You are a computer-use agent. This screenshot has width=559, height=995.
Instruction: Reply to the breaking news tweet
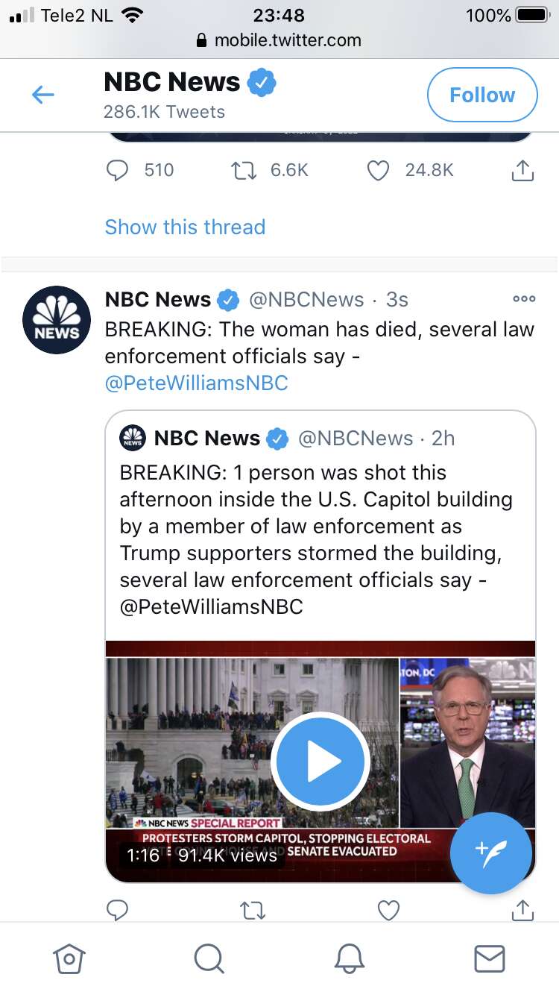118,910
